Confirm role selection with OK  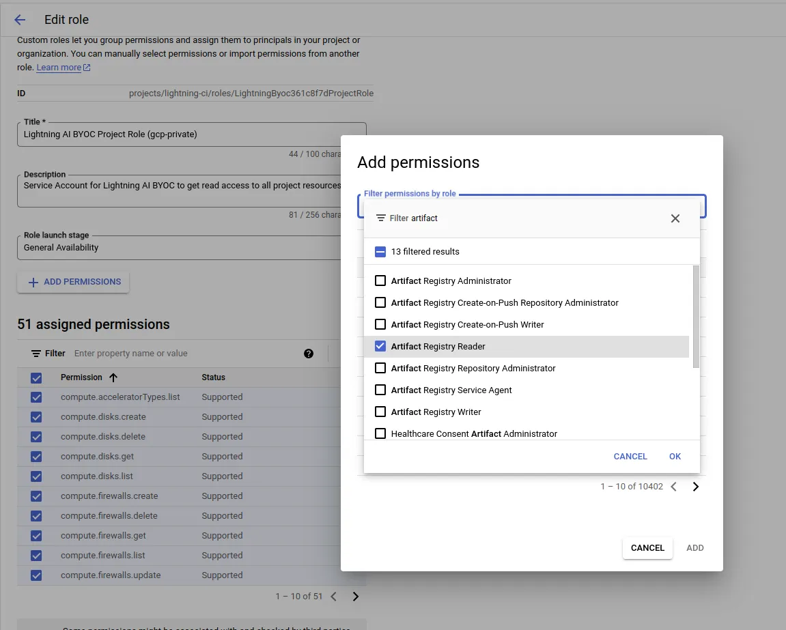coord(675,457)
